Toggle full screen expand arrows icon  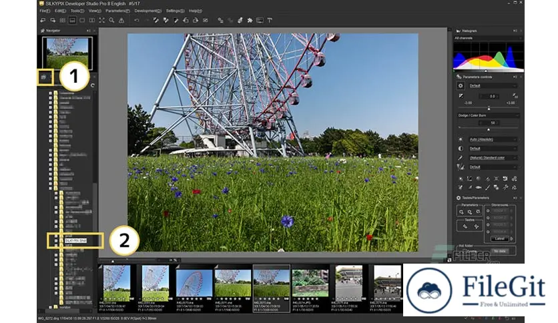pyautogui.click(x=101, y=20)
